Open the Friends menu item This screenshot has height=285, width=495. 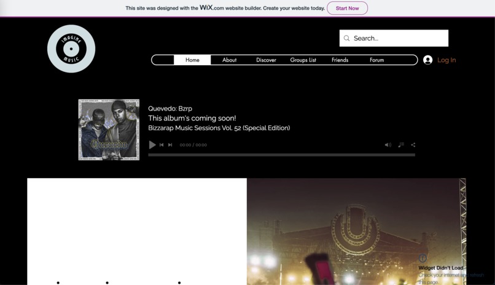point(340,60)
